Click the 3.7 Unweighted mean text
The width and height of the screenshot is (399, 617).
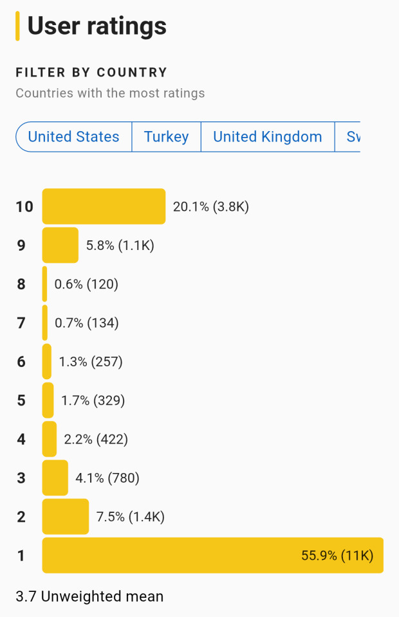(89, 596)
